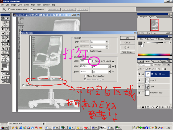Screen dimensions: 173x130
Task: Open the Navigator palette flyout menu
Action: pos(171,17)
